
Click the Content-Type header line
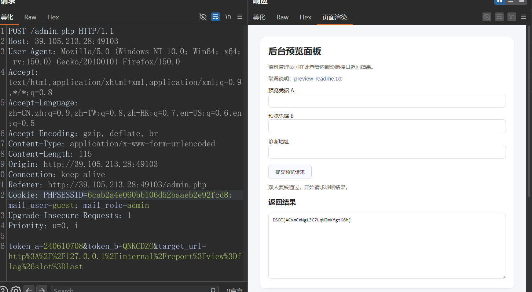[x=111, y=143]
